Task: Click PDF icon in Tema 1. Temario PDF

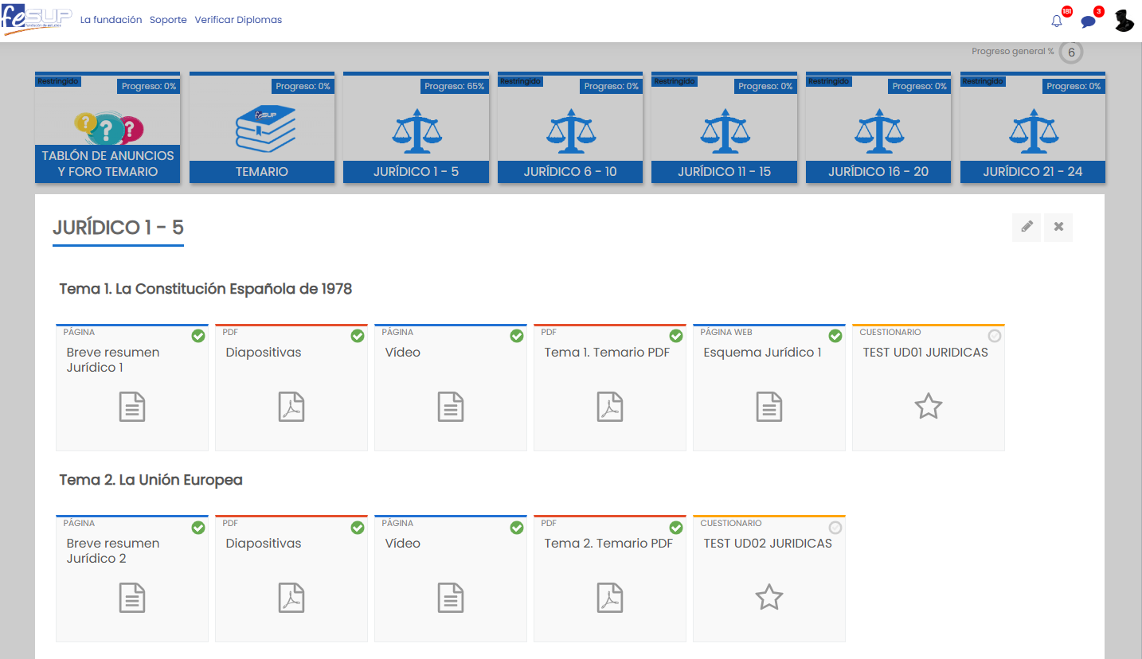Action: [x=610, y=407]
